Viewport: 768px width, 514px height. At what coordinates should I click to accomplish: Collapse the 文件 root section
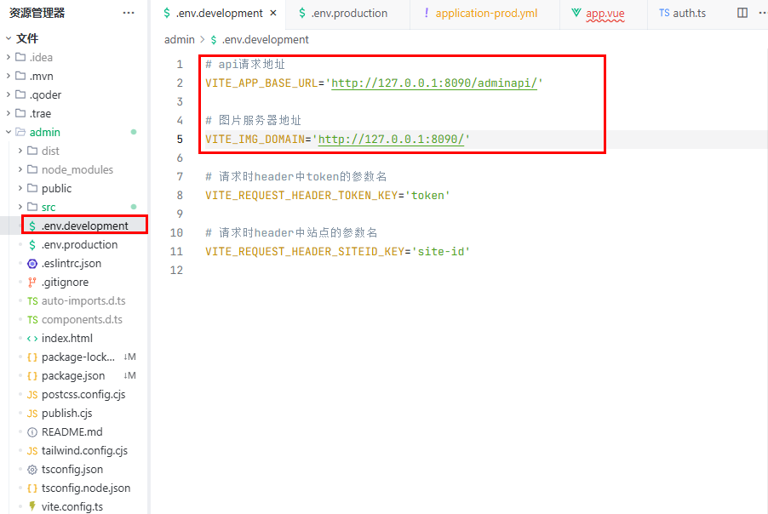(x=26, y=38)
